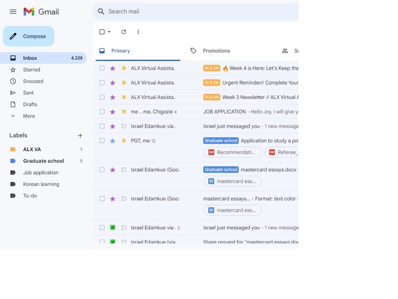Switch to the Social tab
The image size is (398, 299).
click(x=290, y=51)
